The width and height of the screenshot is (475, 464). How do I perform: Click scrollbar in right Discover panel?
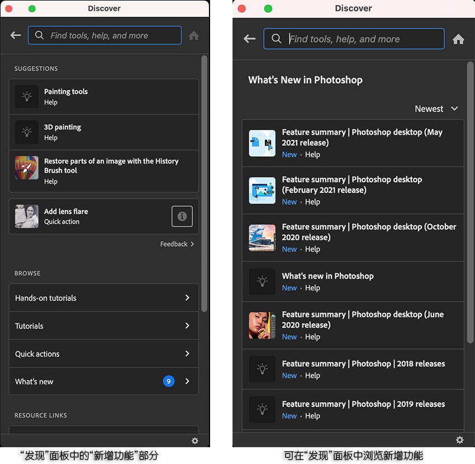[x=470, y=202]
